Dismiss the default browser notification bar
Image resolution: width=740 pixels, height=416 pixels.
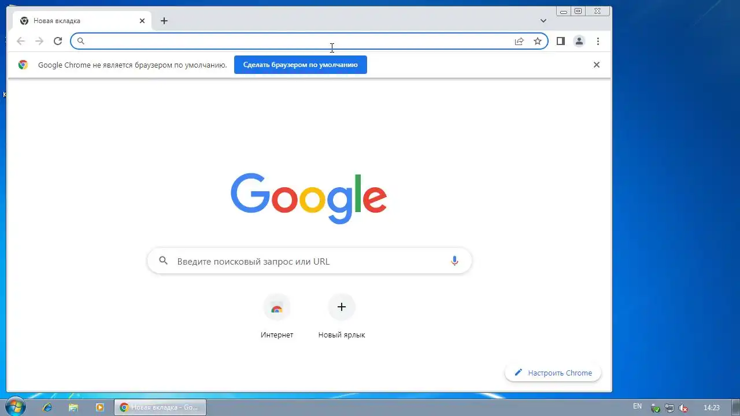pos(597,65)
